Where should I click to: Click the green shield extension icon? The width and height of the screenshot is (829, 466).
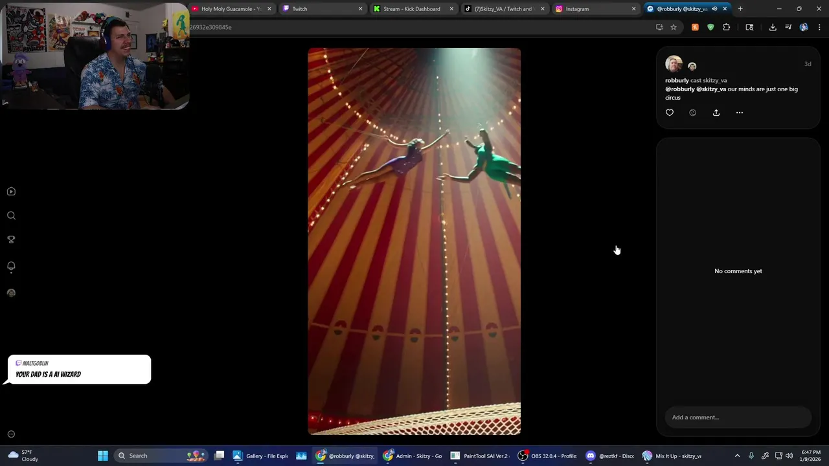710,27
